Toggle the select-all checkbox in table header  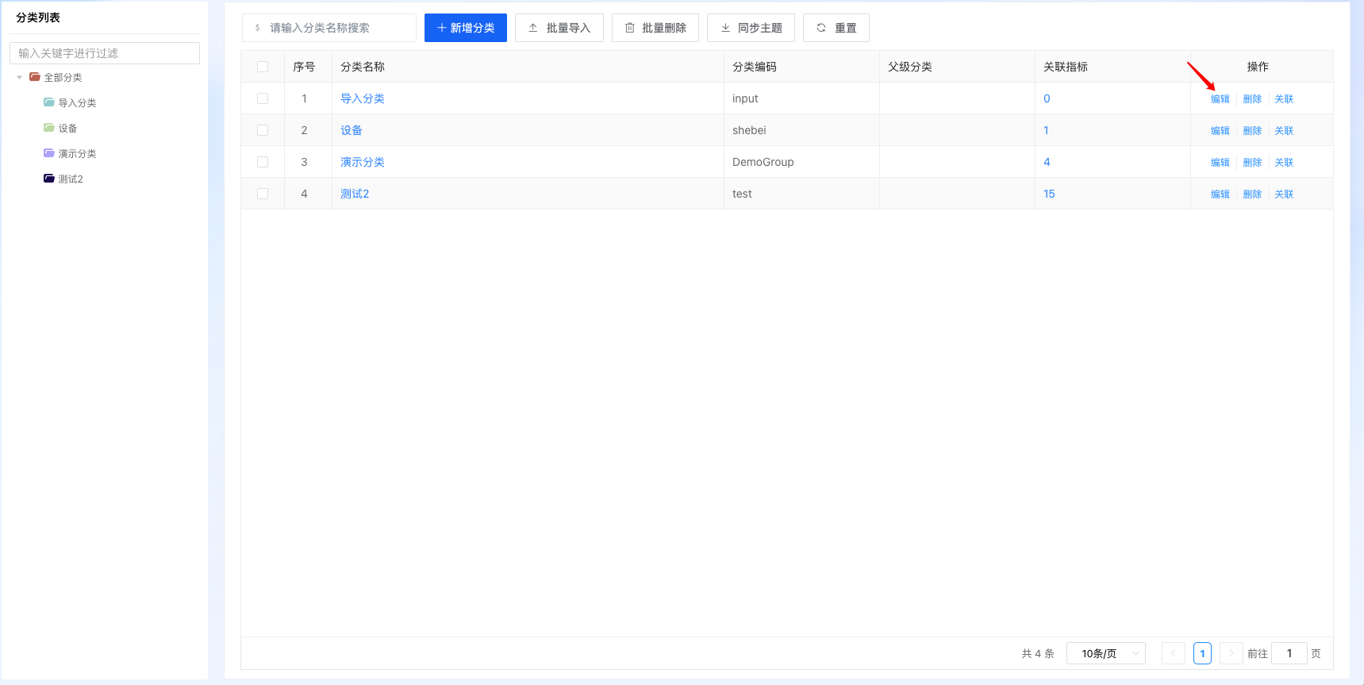coord(263,67)
